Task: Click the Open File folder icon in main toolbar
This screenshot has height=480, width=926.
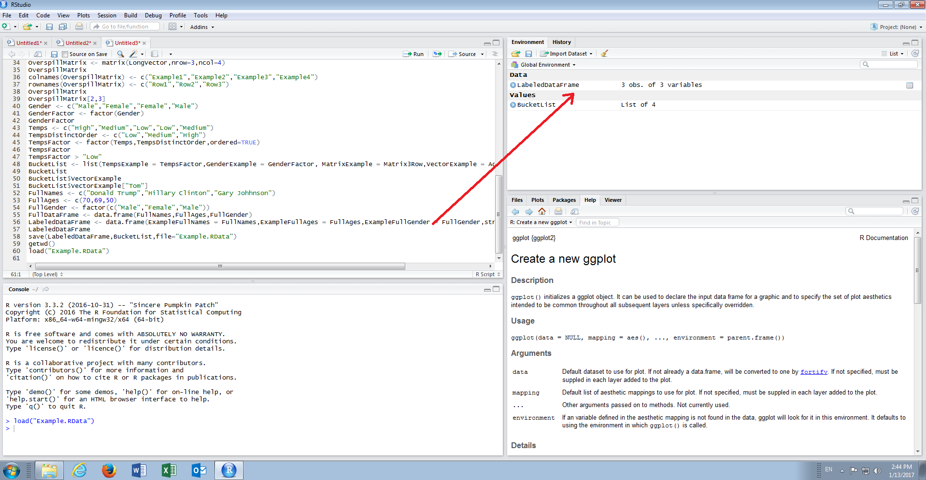Action: click(x=28, y=27)
